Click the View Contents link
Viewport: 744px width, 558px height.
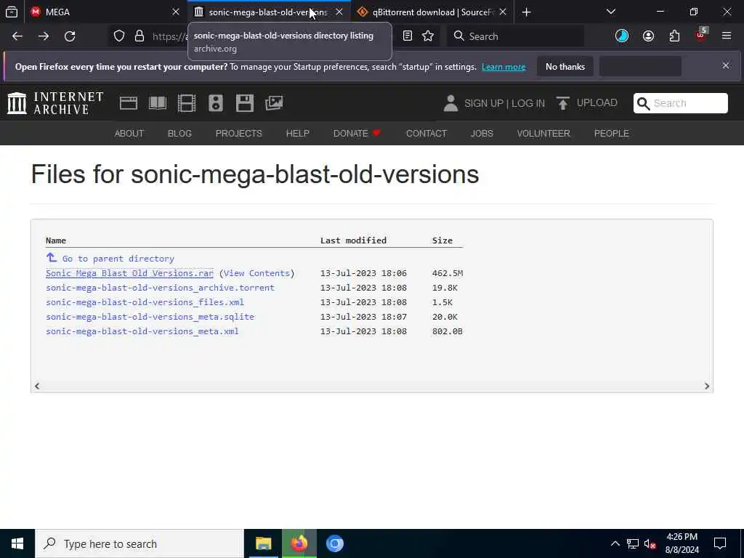tap(256, 273)
